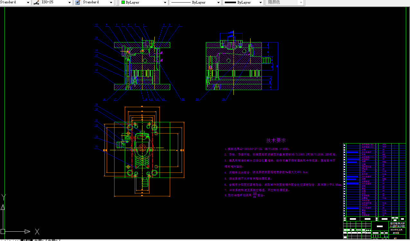This screenshot has height=241, width=410.
Task: Click the 浙江海洋大学 title block text
Action: 397,223
